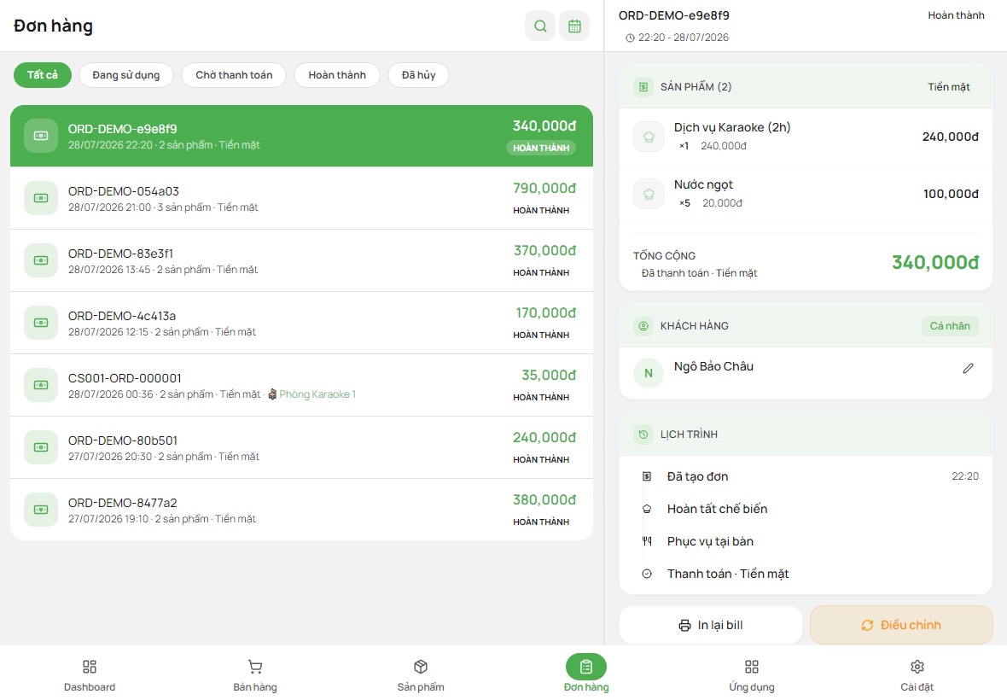1007x700 pixels.
Task: Filter orders by Chờ thanh toán
Action: pos(234,75)
